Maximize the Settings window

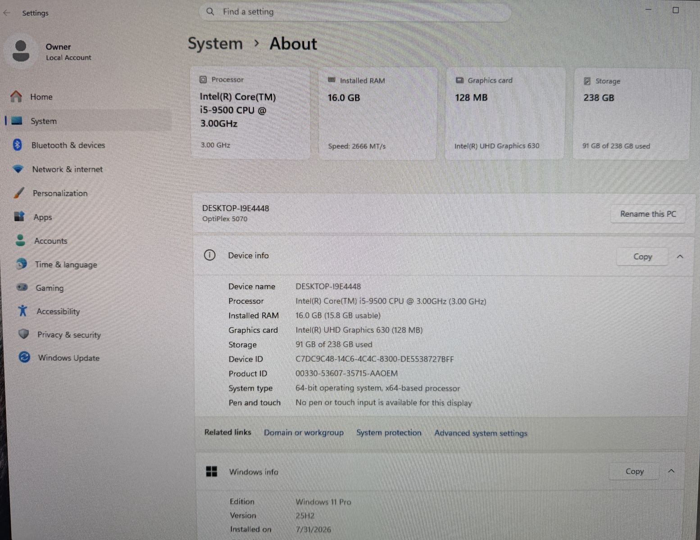(676, 10)
